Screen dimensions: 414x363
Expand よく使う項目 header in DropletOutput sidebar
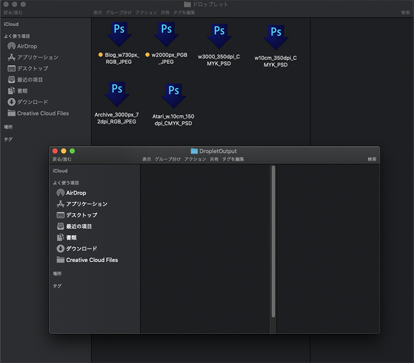(x=66, y=183)
